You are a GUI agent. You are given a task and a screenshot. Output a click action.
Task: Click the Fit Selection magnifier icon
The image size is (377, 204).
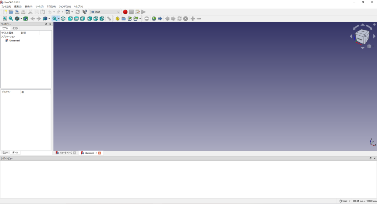point(11,18)
